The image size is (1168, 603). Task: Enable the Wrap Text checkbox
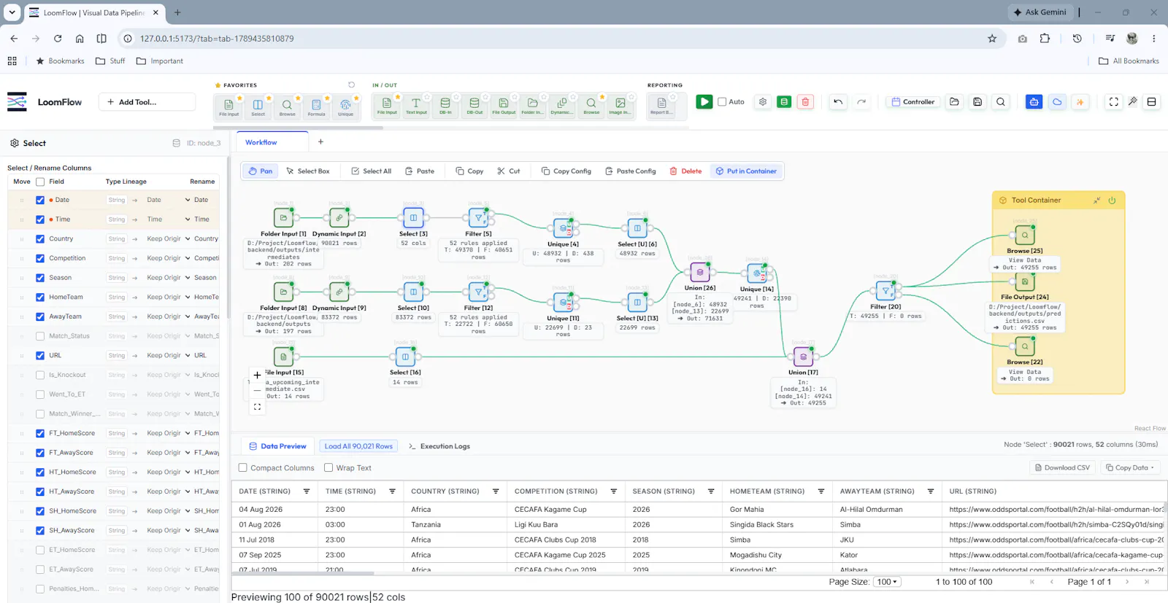pos(328,468)
